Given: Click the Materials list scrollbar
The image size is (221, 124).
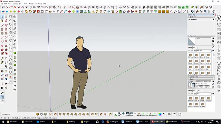Looking at the screenshot, I should tap(213, 64).
